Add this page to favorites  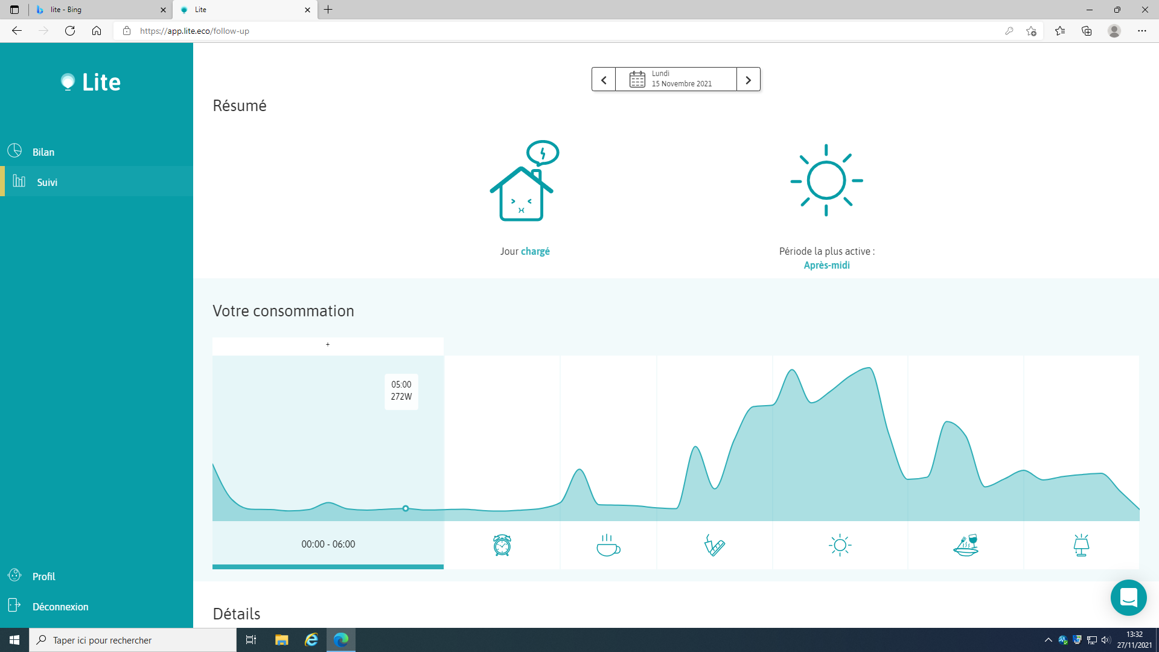tap(1032, 31)
